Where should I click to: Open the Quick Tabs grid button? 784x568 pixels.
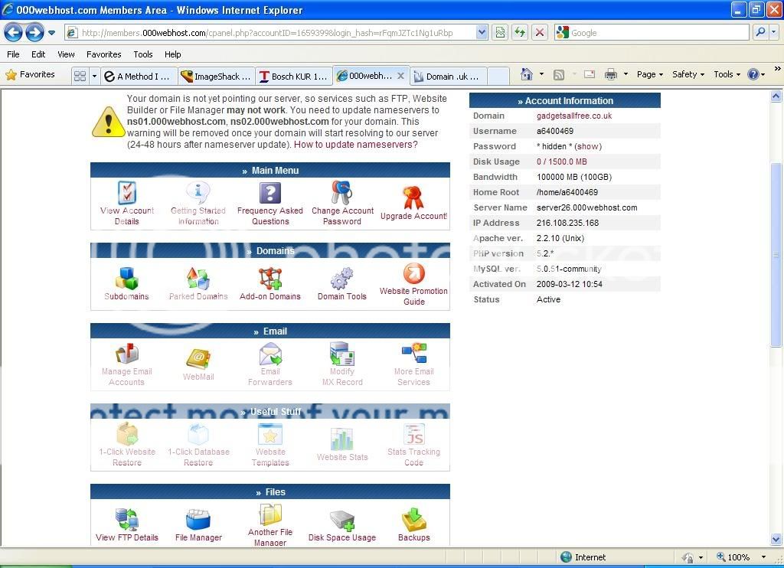click(x=80, y=76)
